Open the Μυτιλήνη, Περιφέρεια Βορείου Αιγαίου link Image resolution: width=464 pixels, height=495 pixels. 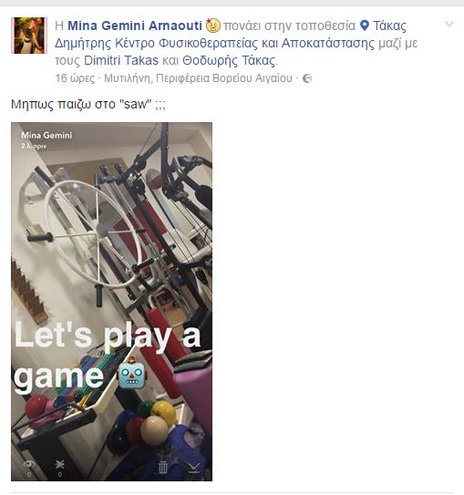198,78
